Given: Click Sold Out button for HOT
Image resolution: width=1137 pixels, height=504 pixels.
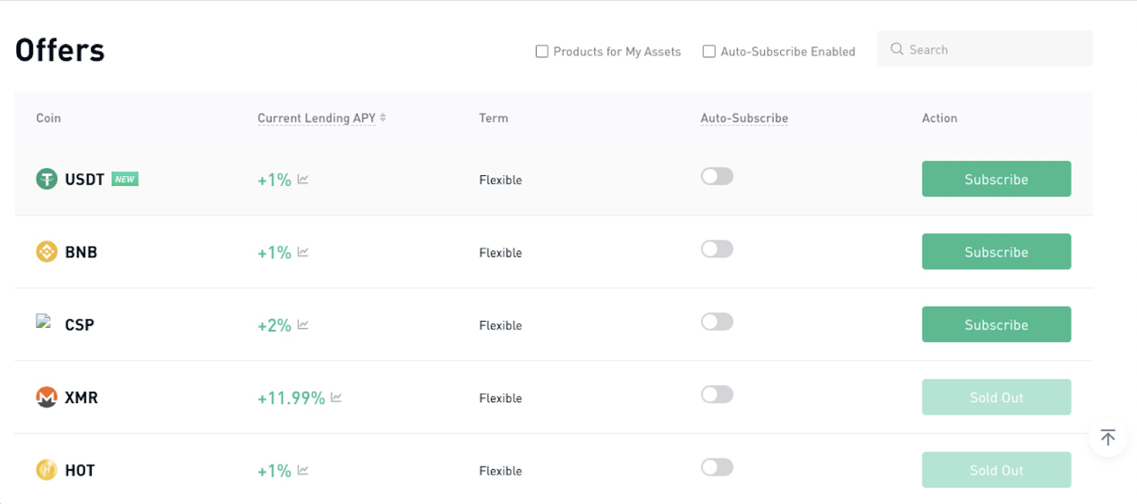Looking at the screenshot, I should coord(997,470).
